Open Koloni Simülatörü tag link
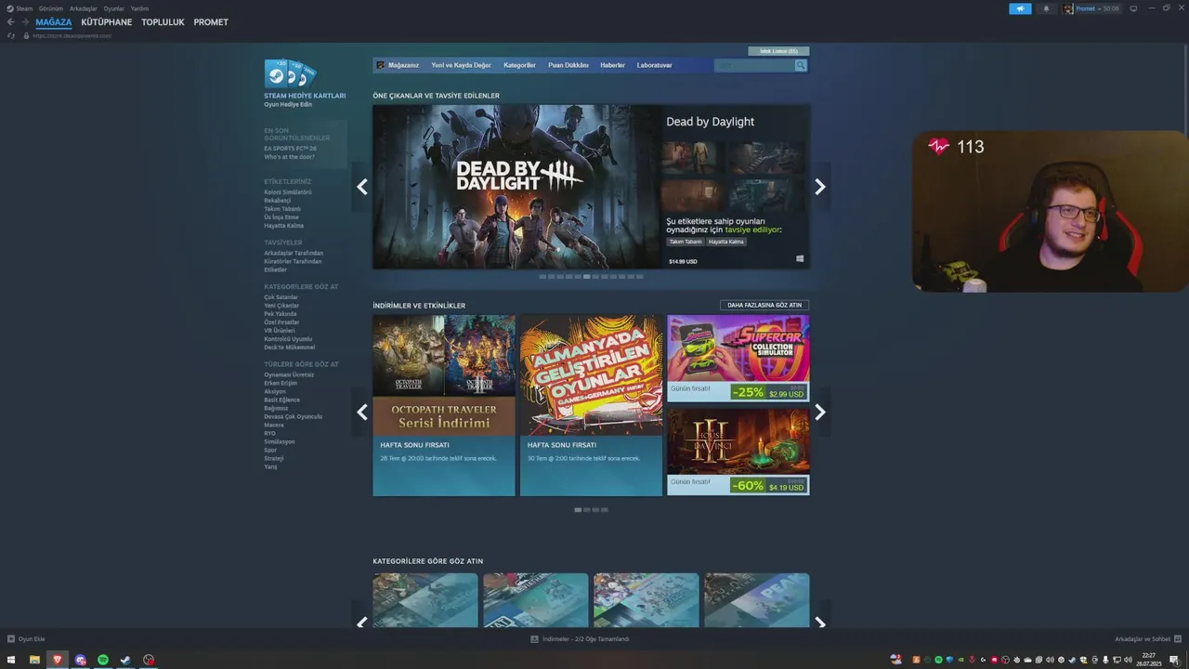The image size is (1189, 669). 288,192
